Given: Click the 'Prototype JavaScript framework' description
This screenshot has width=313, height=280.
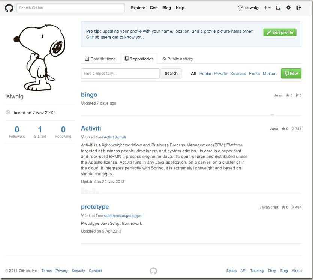Looking at the screenshot, I should tap(111, 223).
